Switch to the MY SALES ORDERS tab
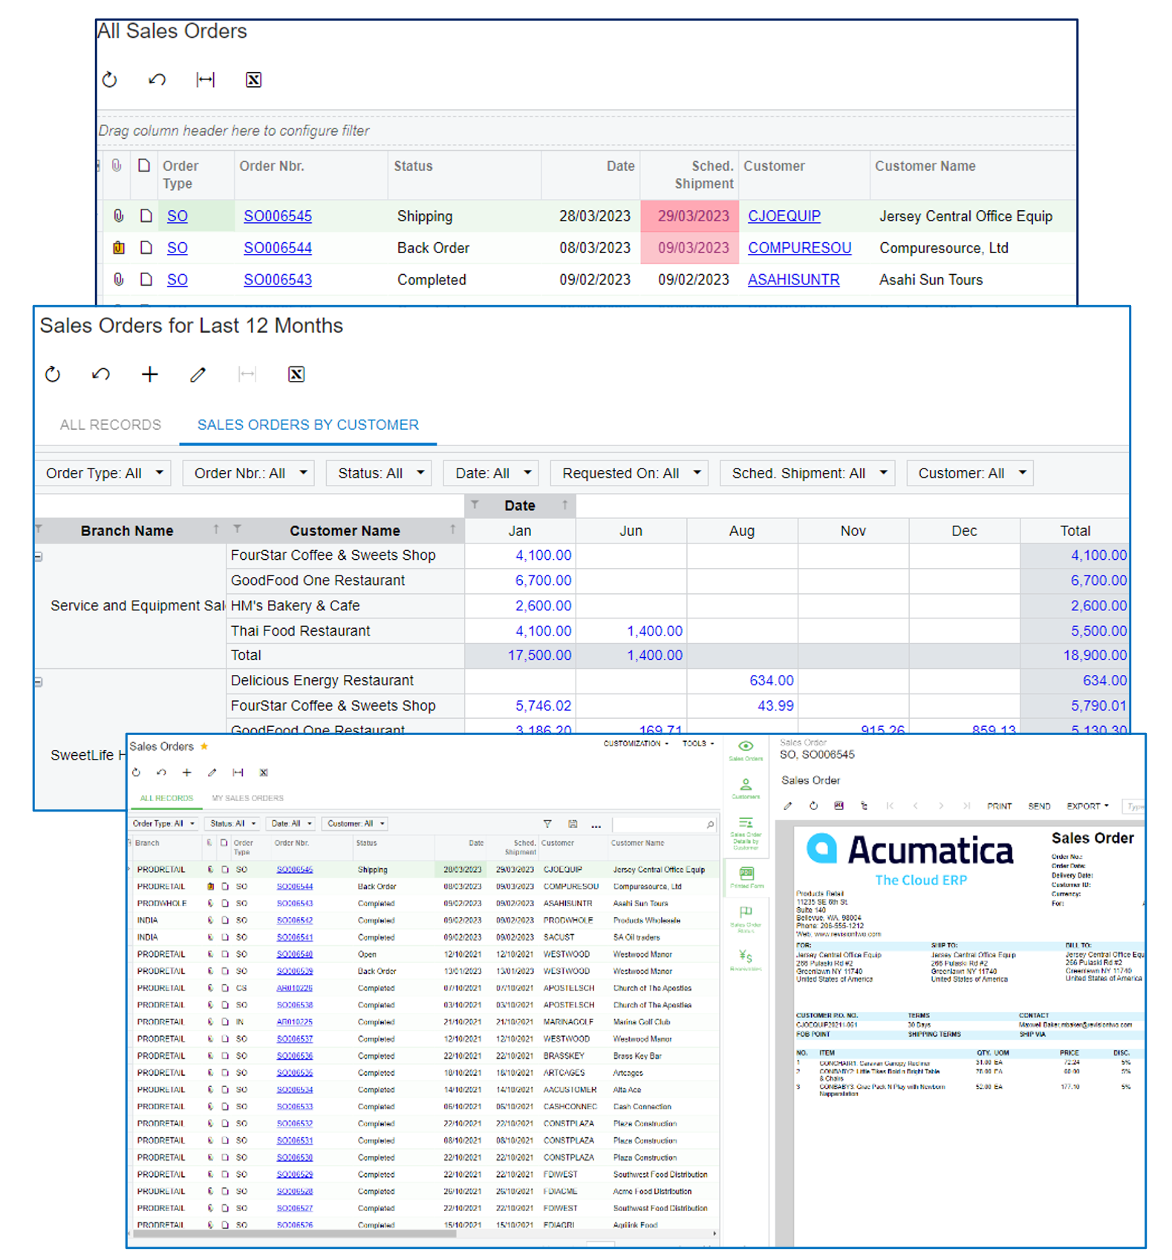Viewport: 1172px width, 1260px height. 247,798
